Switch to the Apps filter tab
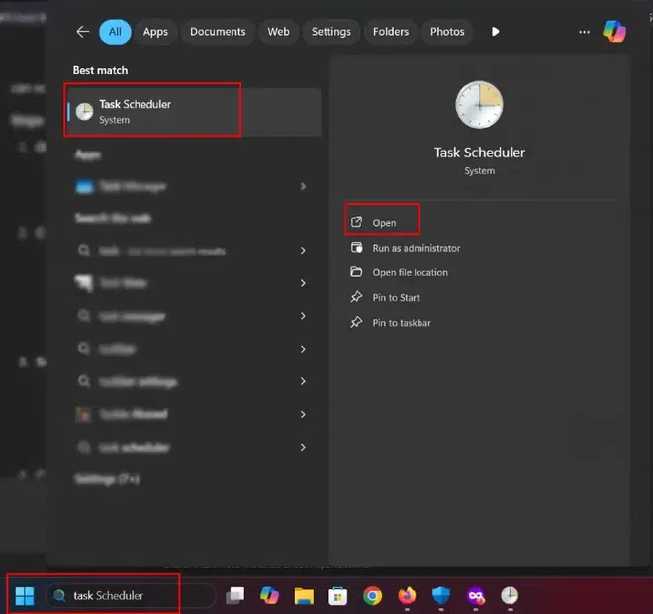The height and width of the screenshot is (614, 653). pyautogui.click(x=155, y=32)
